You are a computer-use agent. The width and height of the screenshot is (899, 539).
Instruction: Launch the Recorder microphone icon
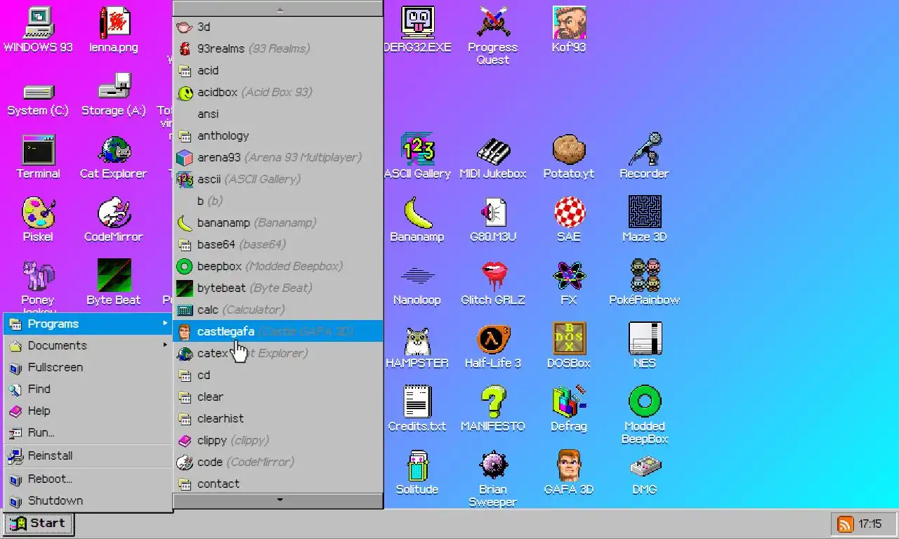pyautogui.click(x=645, y=157)
